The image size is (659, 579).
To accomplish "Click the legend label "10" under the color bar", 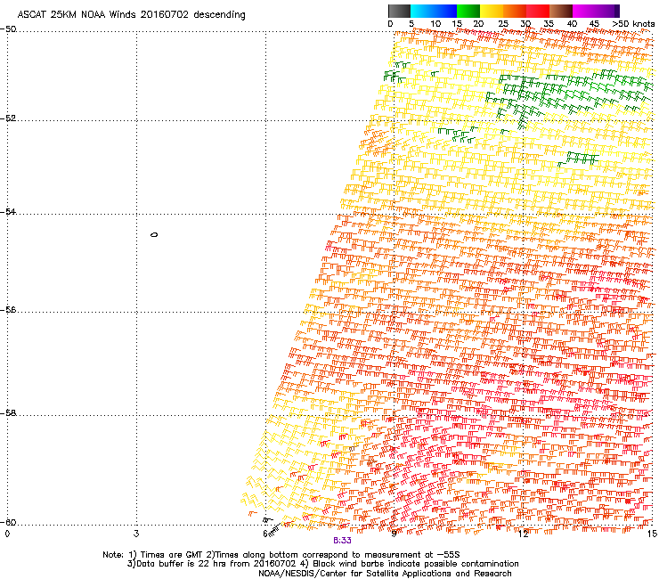I will [x=435, y=24].
